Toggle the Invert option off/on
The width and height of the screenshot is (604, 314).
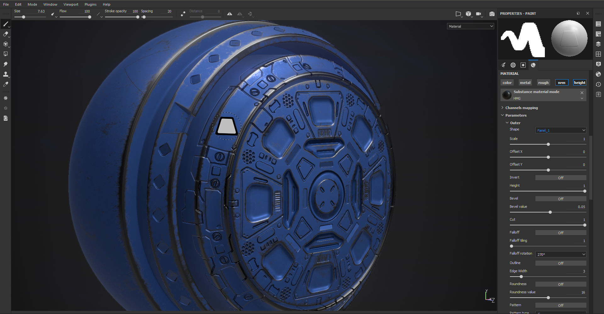coord(561,178)
